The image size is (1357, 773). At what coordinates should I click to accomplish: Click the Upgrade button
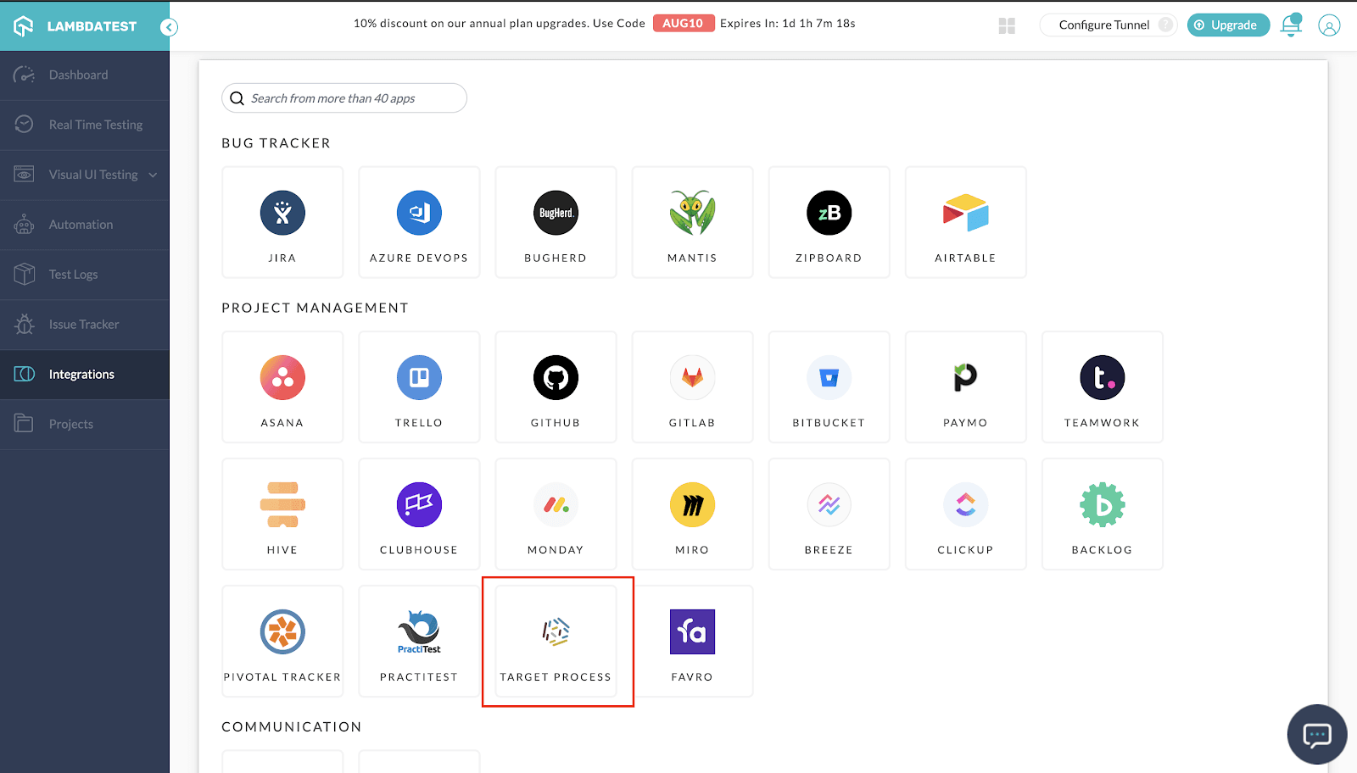coord(1227,25)
